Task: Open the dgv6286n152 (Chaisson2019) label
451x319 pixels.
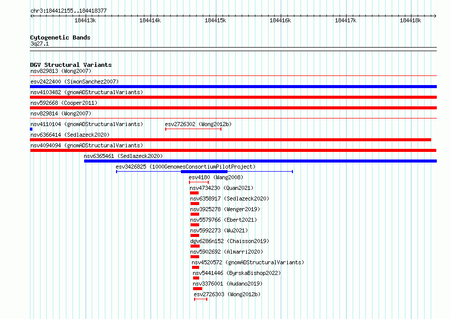Action: tap(230, 241)
